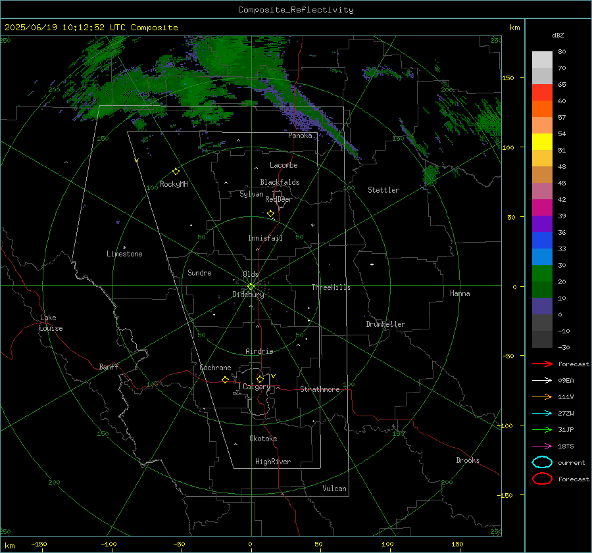Screen dimensions: 592x553
Task: Click the HighRiver city label
Action: click(273, 462)
